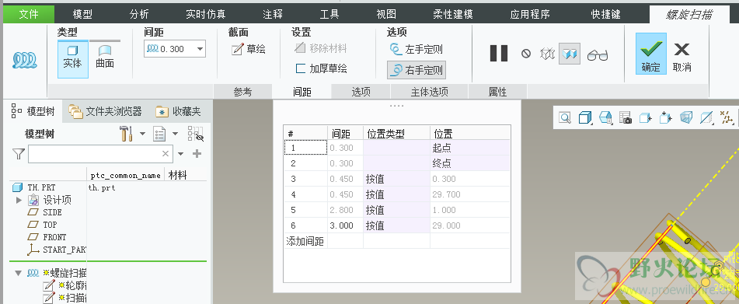
Task: Select row 1 number cell in pitch table
Action: click(x=306, y=148)
